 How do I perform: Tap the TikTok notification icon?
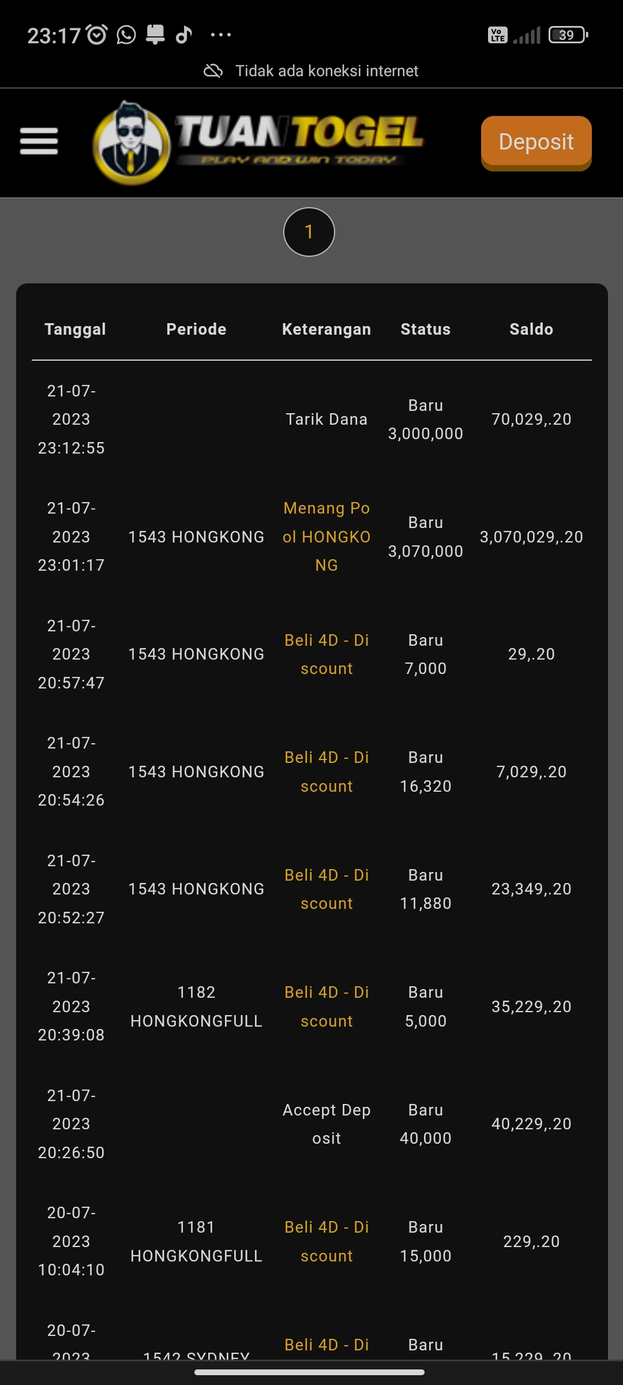184,35
